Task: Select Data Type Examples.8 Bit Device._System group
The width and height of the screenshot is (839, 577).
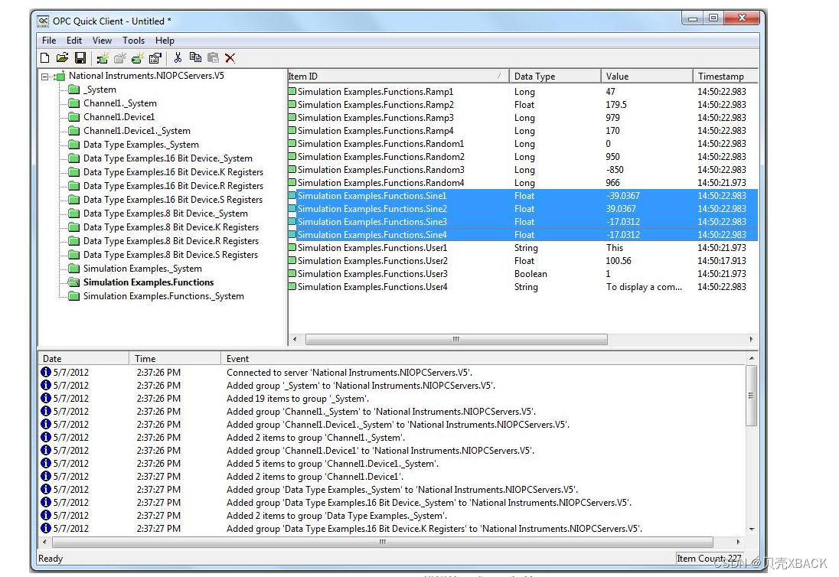Action: [165, 214]
